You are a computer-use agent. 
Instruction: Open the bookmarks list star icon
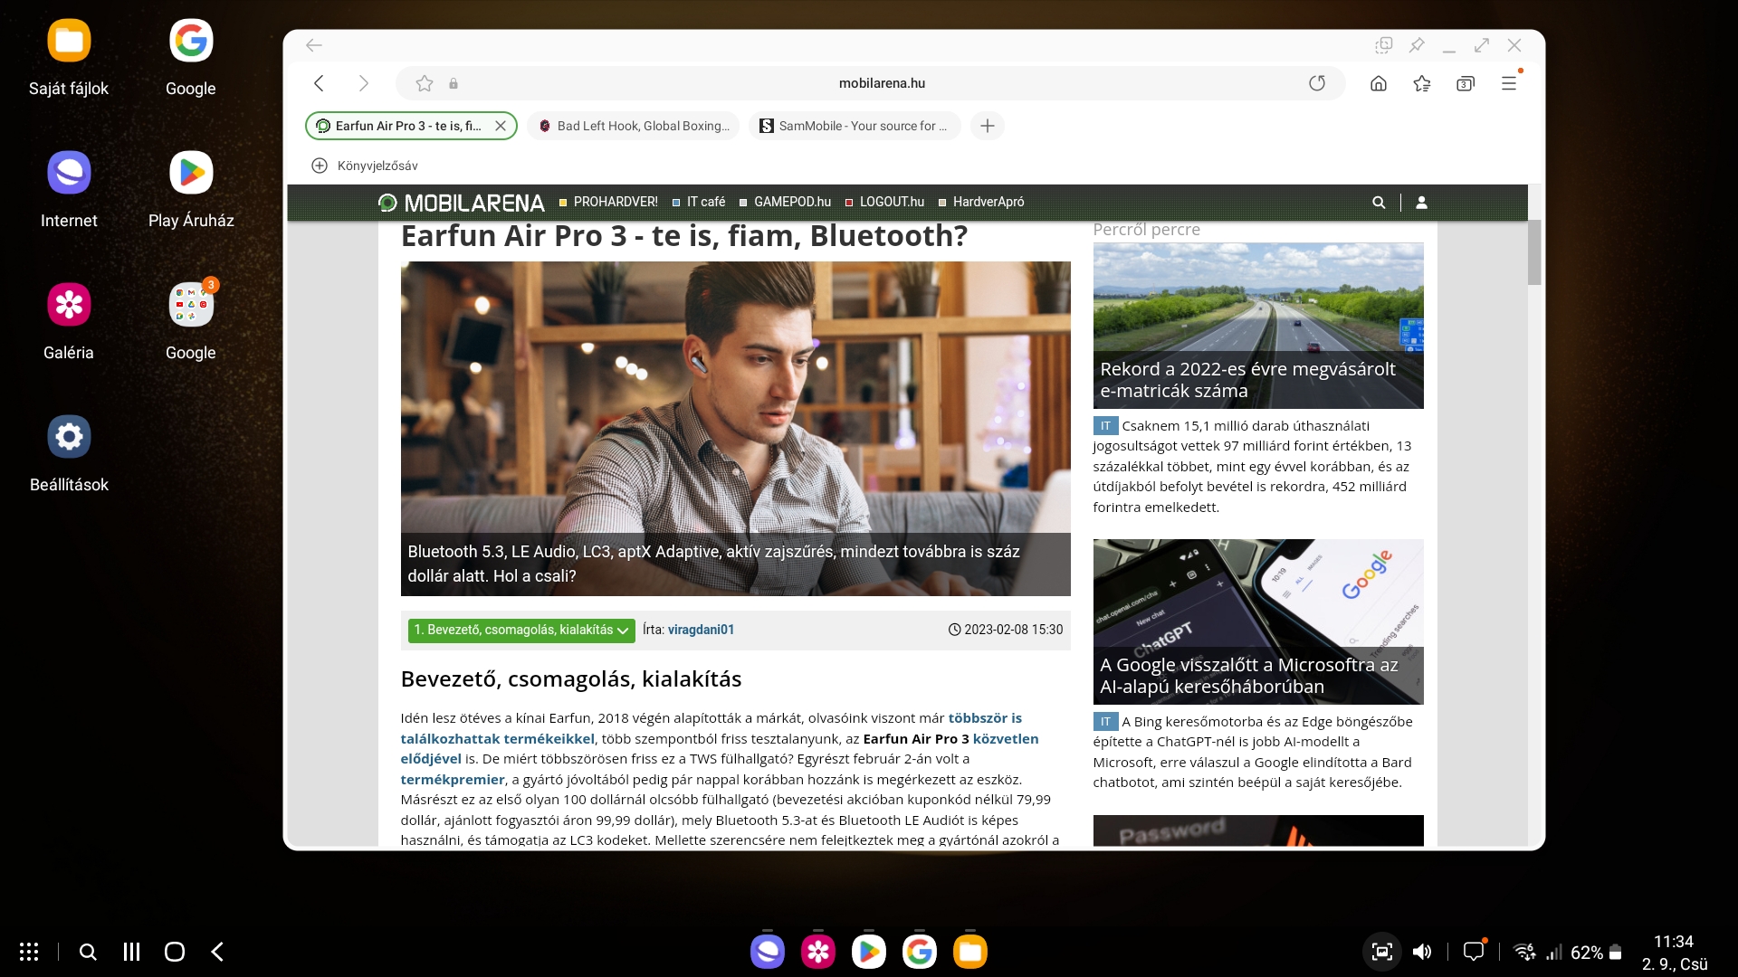point(1422,83)
